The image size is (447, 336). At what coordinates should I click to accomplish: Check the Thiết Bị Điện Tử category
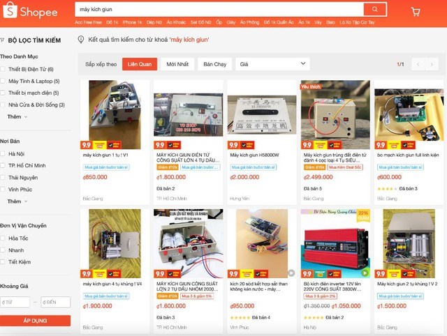3,69
